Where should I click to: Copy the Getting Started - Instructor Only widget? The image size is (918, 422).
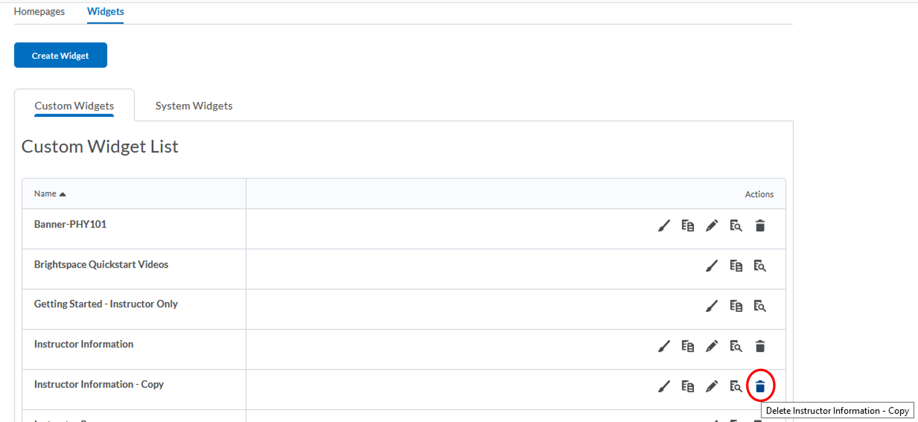point(736,306)
